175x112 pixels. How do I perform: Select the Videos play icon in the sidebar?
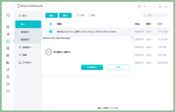[8, 41]
